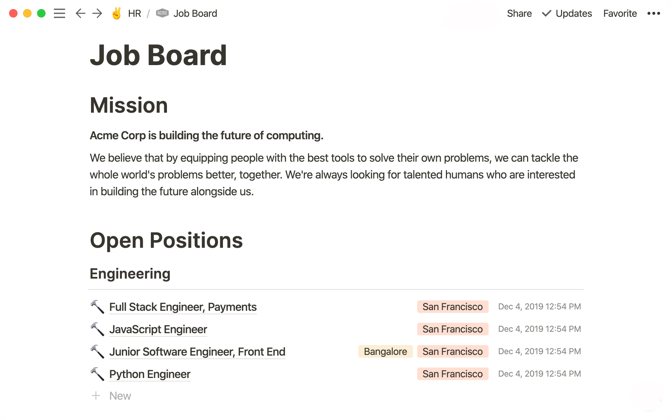Click the peace sign emoji icon in breadcrumb

click(x=117, y=13)
